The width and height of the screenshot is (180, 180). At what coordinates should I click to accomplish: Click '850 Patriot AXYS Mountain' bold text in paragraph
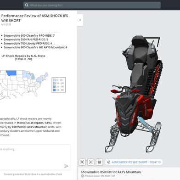pyautogui.click(x=29, y=127)
